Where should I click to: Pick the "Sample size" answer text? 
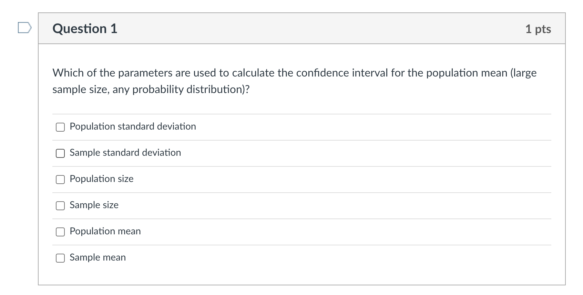pyautogui.click(x=94, y=205)
